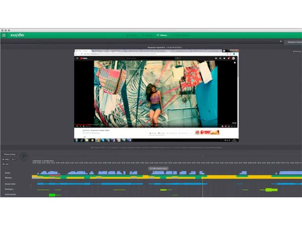Open YouTube's hamburger menu in the recorded screen
The width and height of the screenshot is (302, 226).
tap(77, 58)
